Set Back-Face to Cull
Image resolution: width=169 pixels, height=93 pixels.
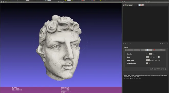pos(159,60)
